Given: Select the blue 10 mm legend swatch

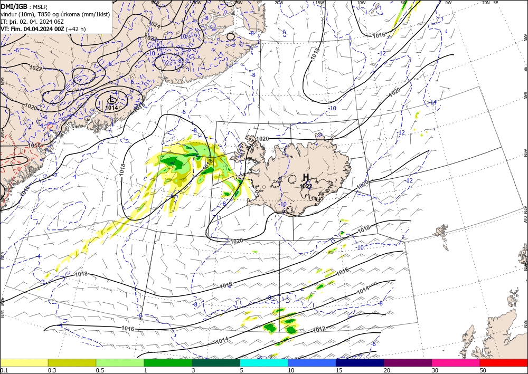Looking at the screenshot, I should 312,362.
